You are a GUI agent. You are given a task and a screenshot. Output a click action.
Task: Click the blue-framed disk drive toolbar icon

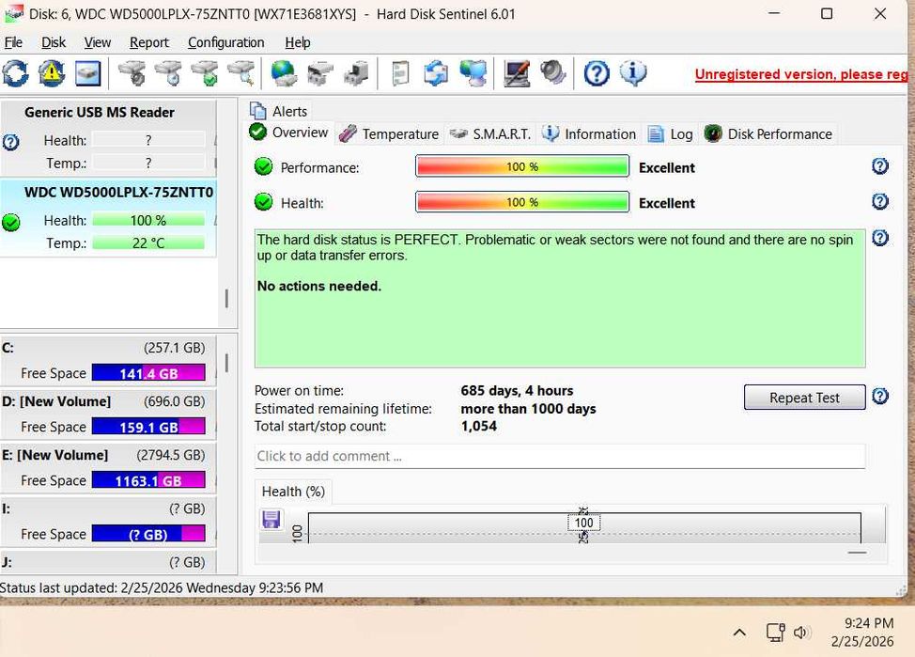click(x=88, y=73)
